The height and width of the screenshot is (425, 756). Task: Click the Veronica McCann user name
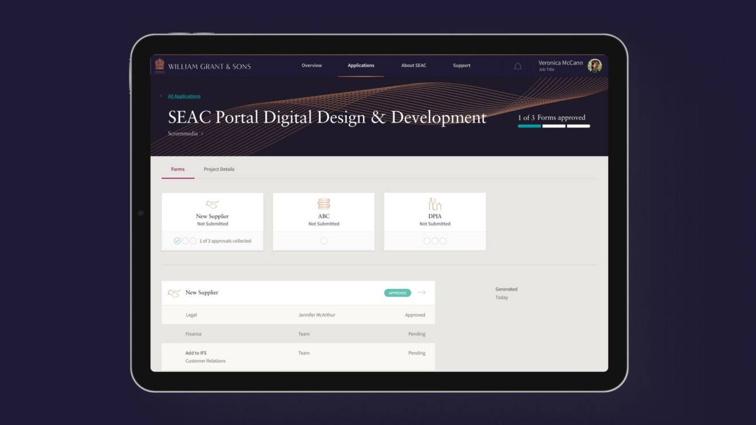click(561, 63)
